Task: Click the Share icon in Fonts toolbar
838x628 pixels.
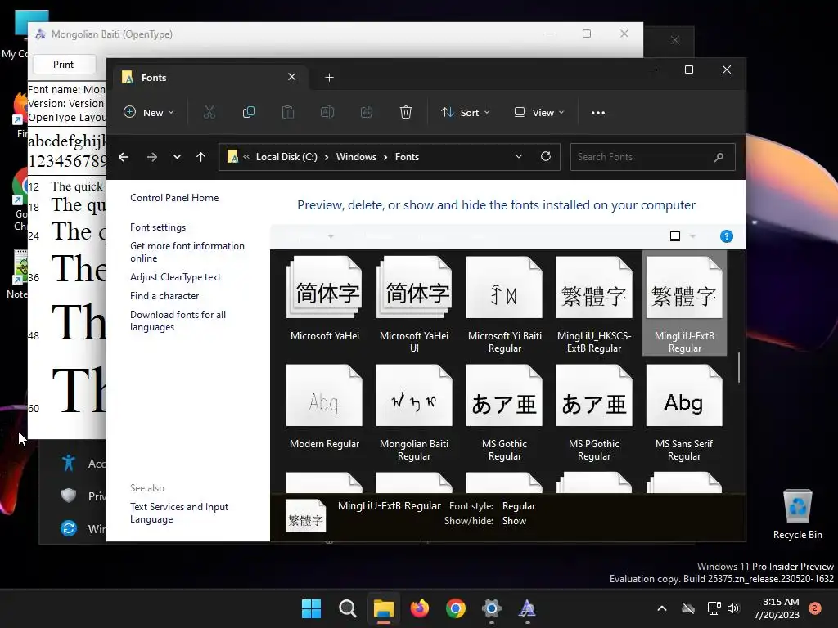Action: pos(367,112)
